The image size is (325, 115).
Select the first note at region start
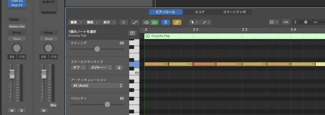tap(156, 64)
